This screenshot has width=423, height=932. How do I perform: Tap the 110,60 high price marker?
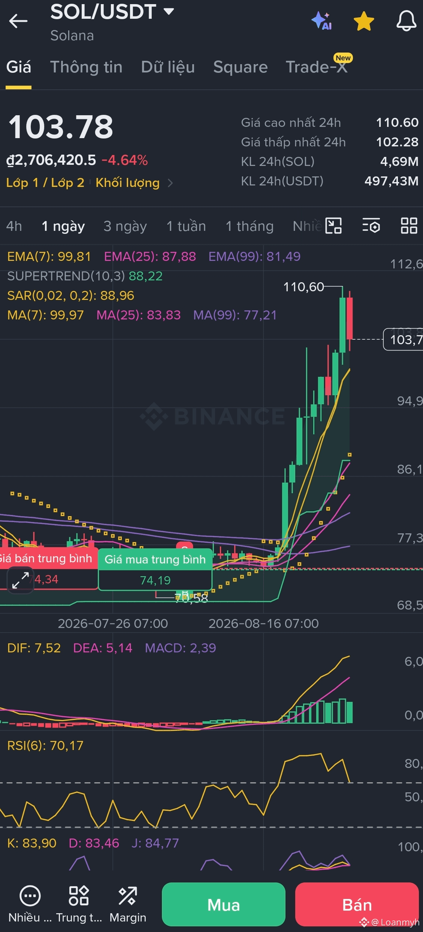[x=303, y=287]
